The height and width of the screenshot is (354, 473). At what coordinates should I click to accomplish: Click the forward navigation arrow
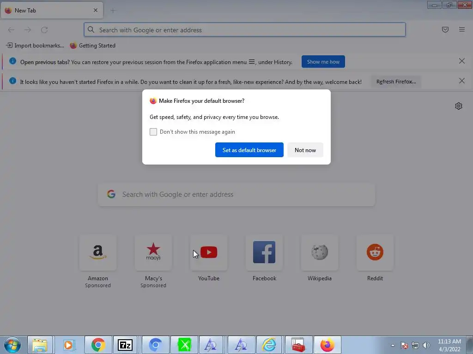pos(28,30)
